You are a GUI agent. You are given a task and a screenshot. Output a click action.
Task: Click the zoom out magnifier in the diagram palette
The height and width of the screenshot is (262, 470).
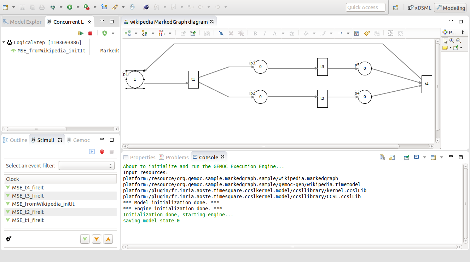459,41
